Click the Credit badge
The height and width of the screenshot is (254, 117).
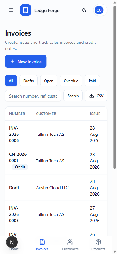tap(20, 167)
